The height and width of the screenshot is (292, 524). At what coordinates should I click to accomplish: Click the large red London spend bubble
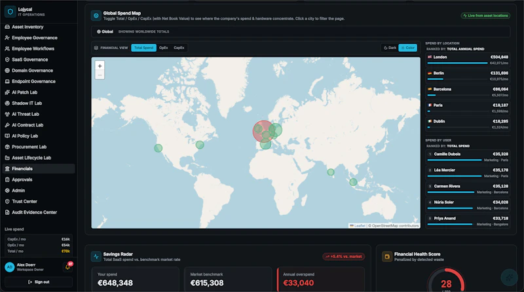coord(263,132)
